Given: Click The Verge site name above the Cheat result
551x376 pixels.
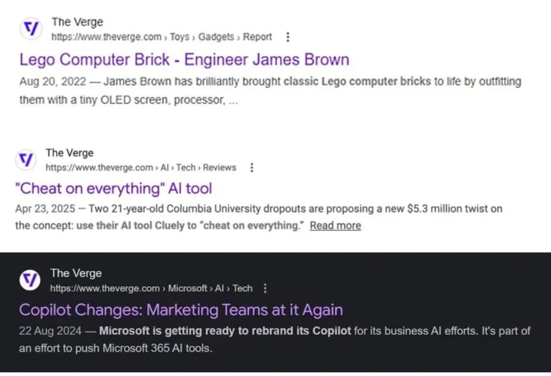Looking at the screenshot, I should click(x=70, y=153).
